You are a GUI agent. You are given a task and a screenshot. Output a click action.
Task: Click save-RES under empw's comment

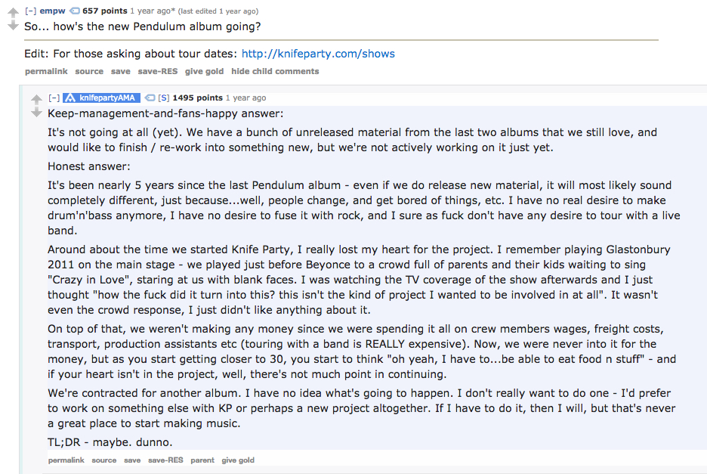point(157,71)
